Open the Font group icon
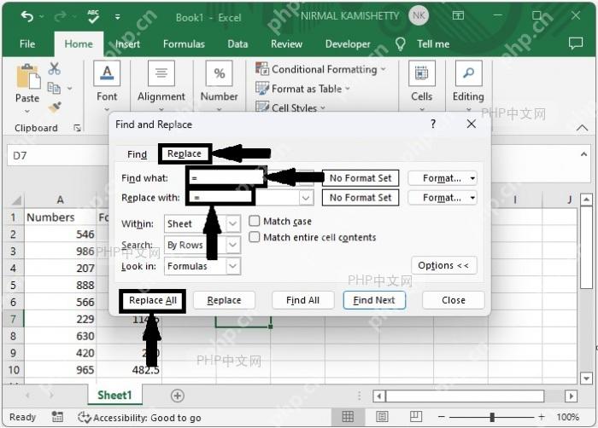This screenshot has height=428, width=598. click(x=107, y=72)
